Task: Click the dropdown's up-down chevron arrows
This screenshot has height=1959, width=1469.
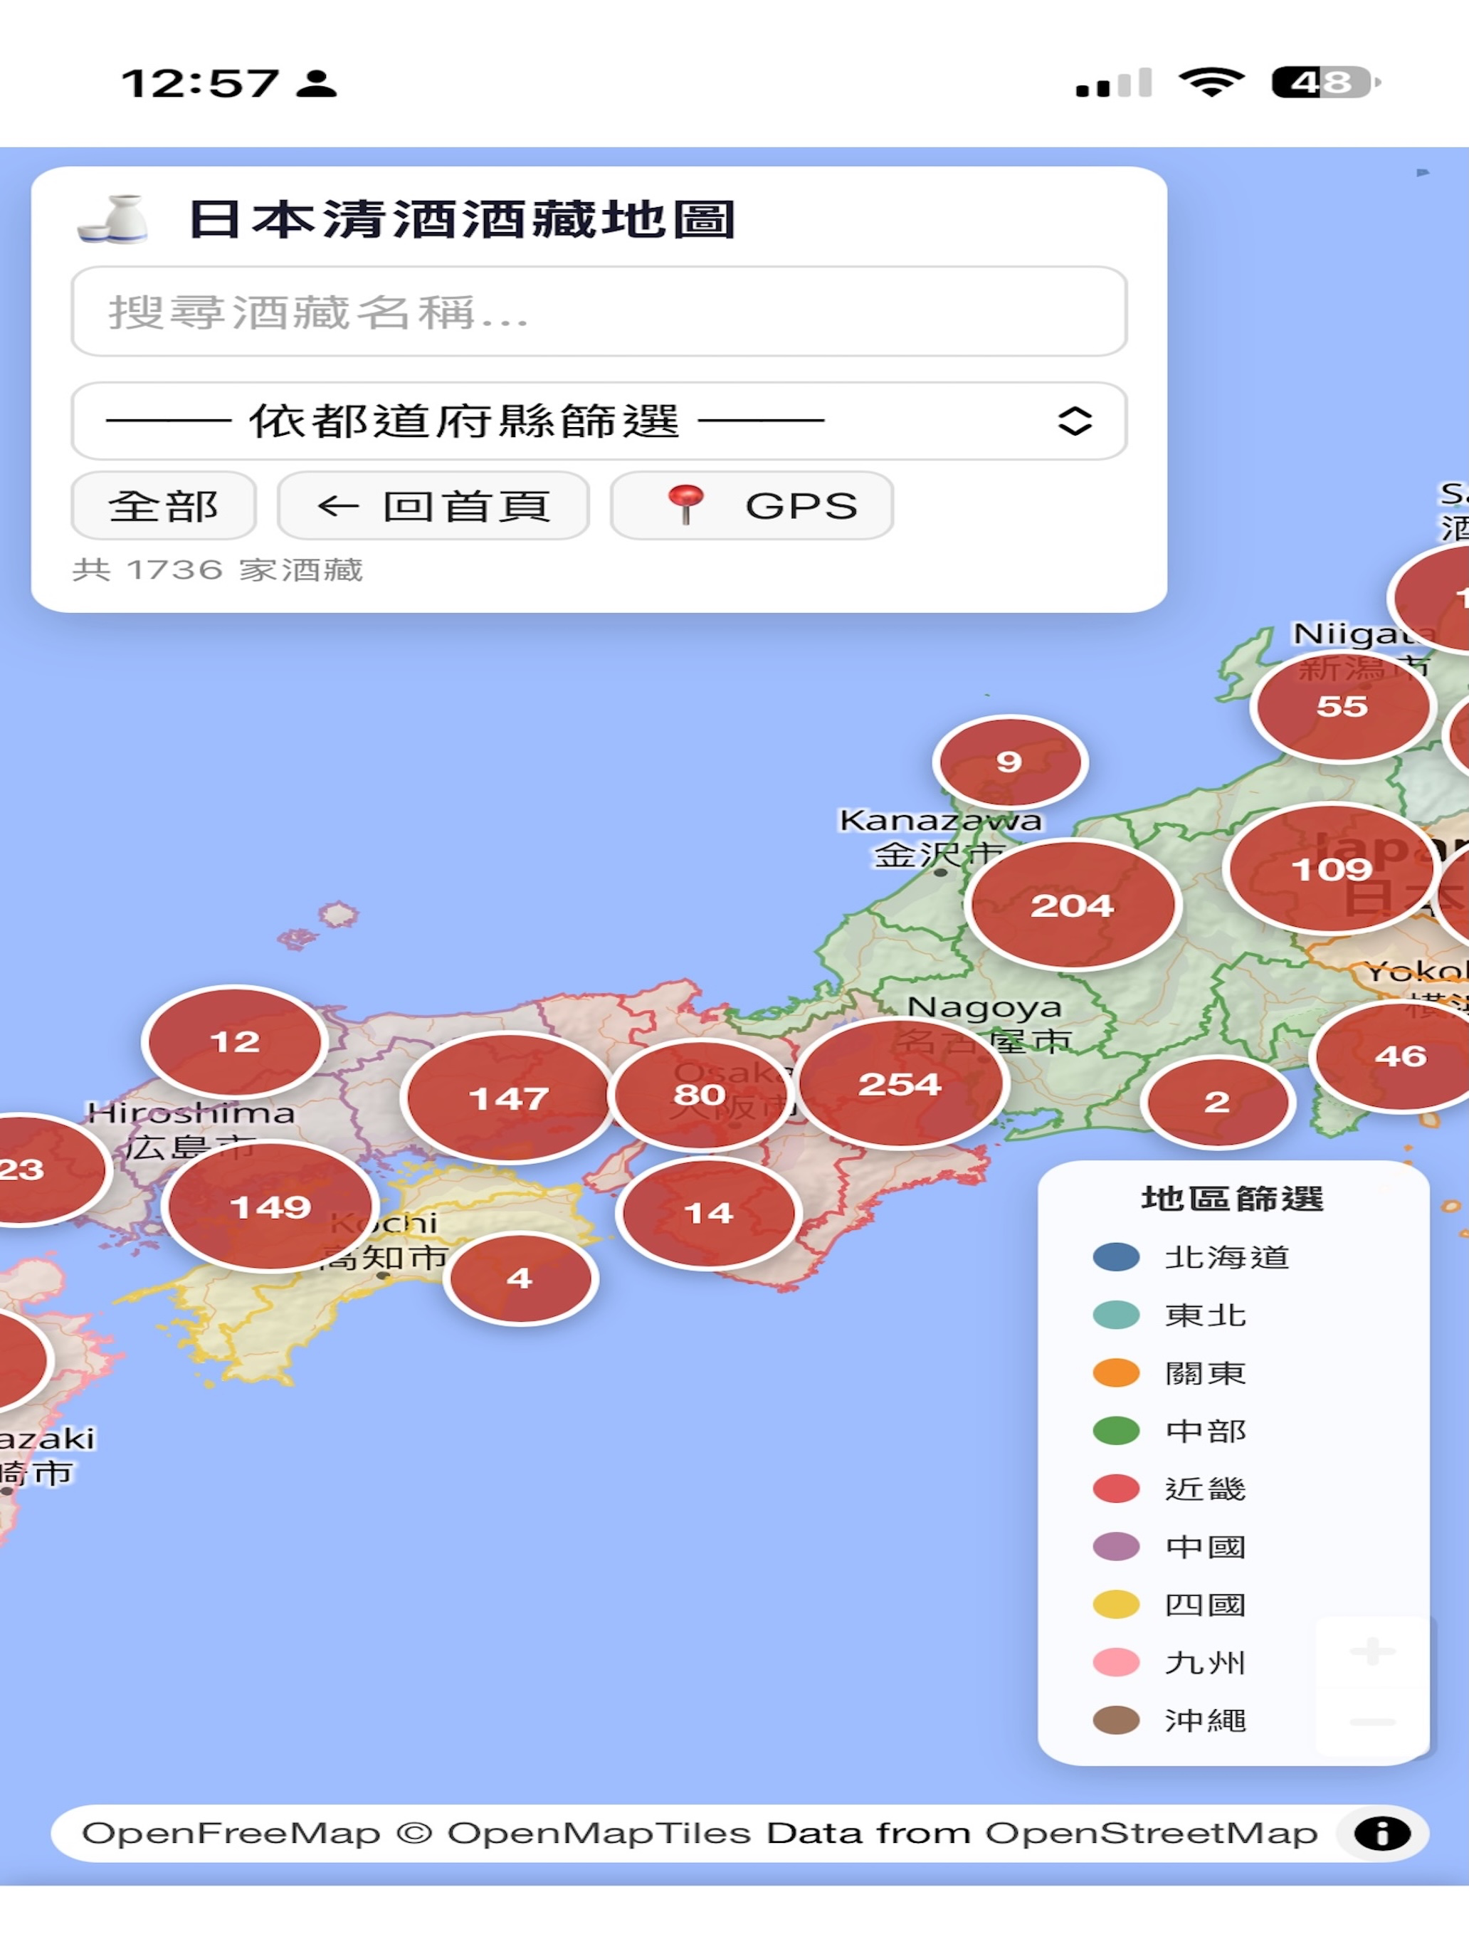Action: point(1075,421)
